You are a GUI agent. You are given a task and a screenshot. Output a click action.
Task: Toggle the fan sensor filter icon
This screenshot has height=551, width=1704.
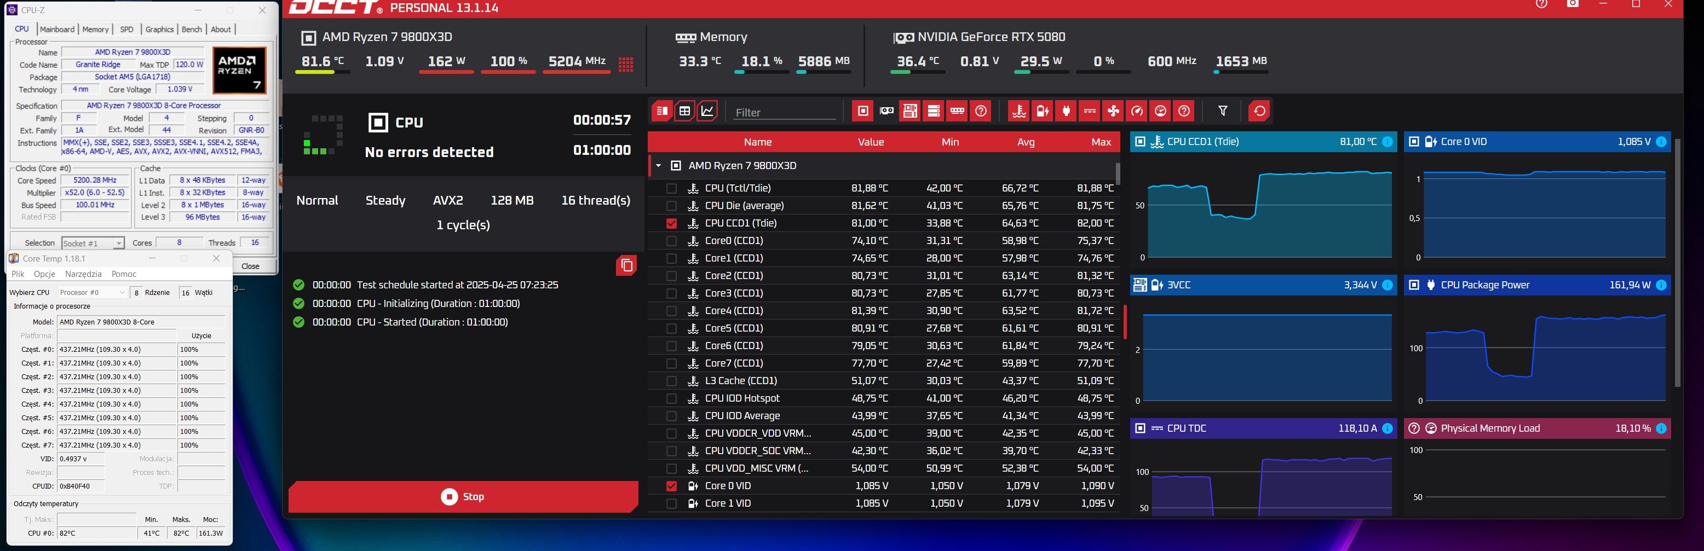point(1113,111)
